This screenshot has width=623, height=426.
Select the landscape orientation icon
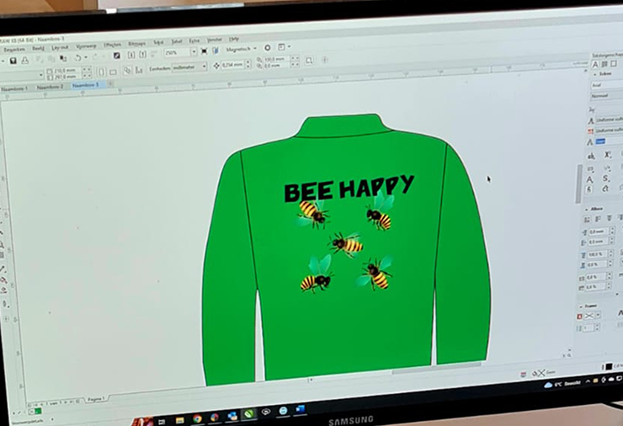pyautogui.click(x=112, y=72)
